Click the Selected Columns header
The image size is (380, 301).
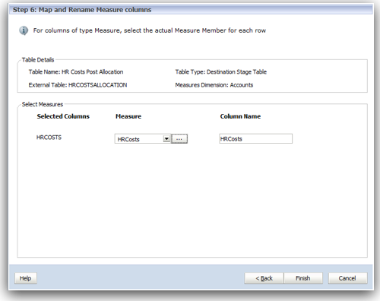63,116
